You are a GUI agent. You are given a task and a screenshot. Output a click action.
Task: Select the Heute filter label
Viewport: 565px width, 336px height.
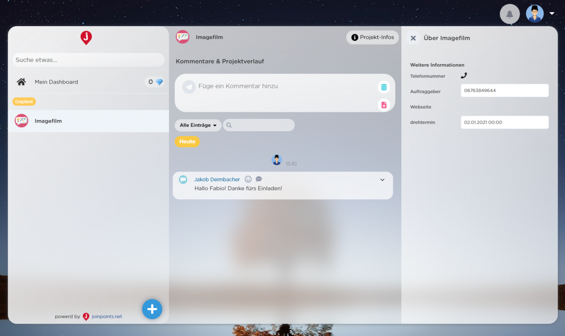[x=187, y=141]
